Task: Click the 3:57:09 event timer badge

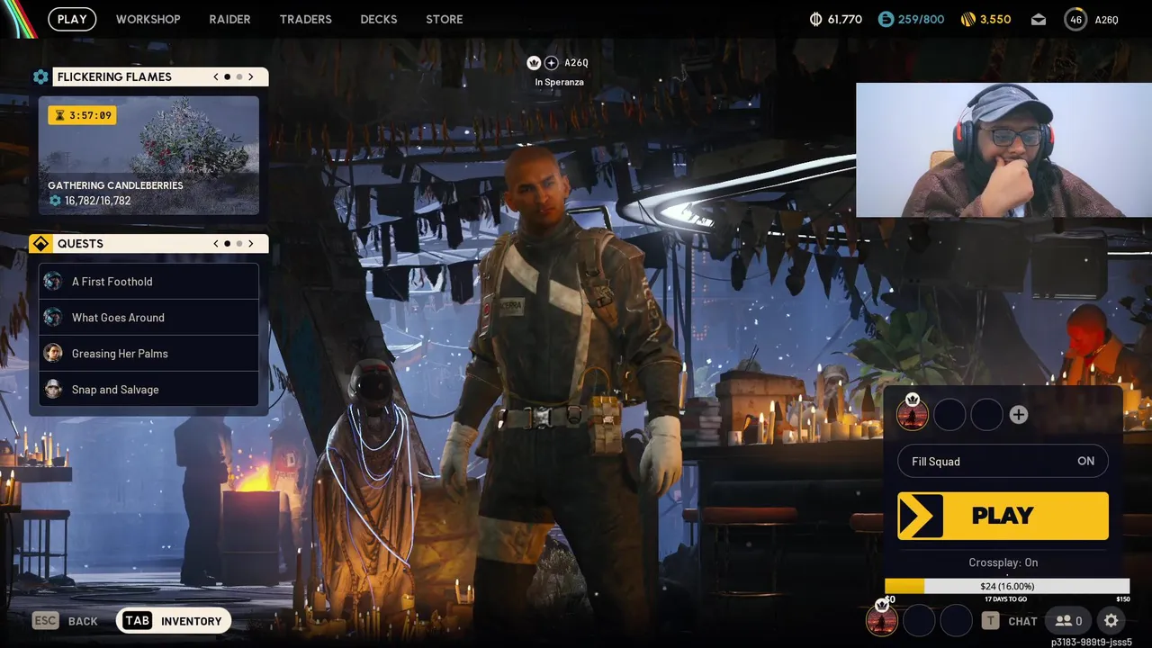Action: (x=82, y=115)
